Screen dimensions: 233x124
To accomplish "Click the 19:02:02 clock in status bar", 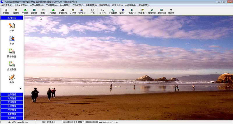I will click(x=91, y=122).
